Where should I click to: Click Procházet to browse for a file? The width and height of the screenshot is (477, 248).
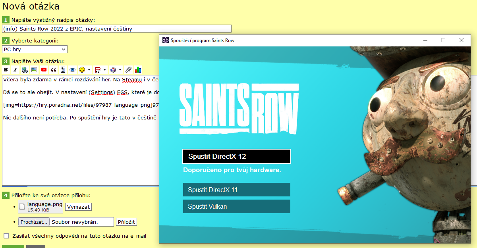34,222
